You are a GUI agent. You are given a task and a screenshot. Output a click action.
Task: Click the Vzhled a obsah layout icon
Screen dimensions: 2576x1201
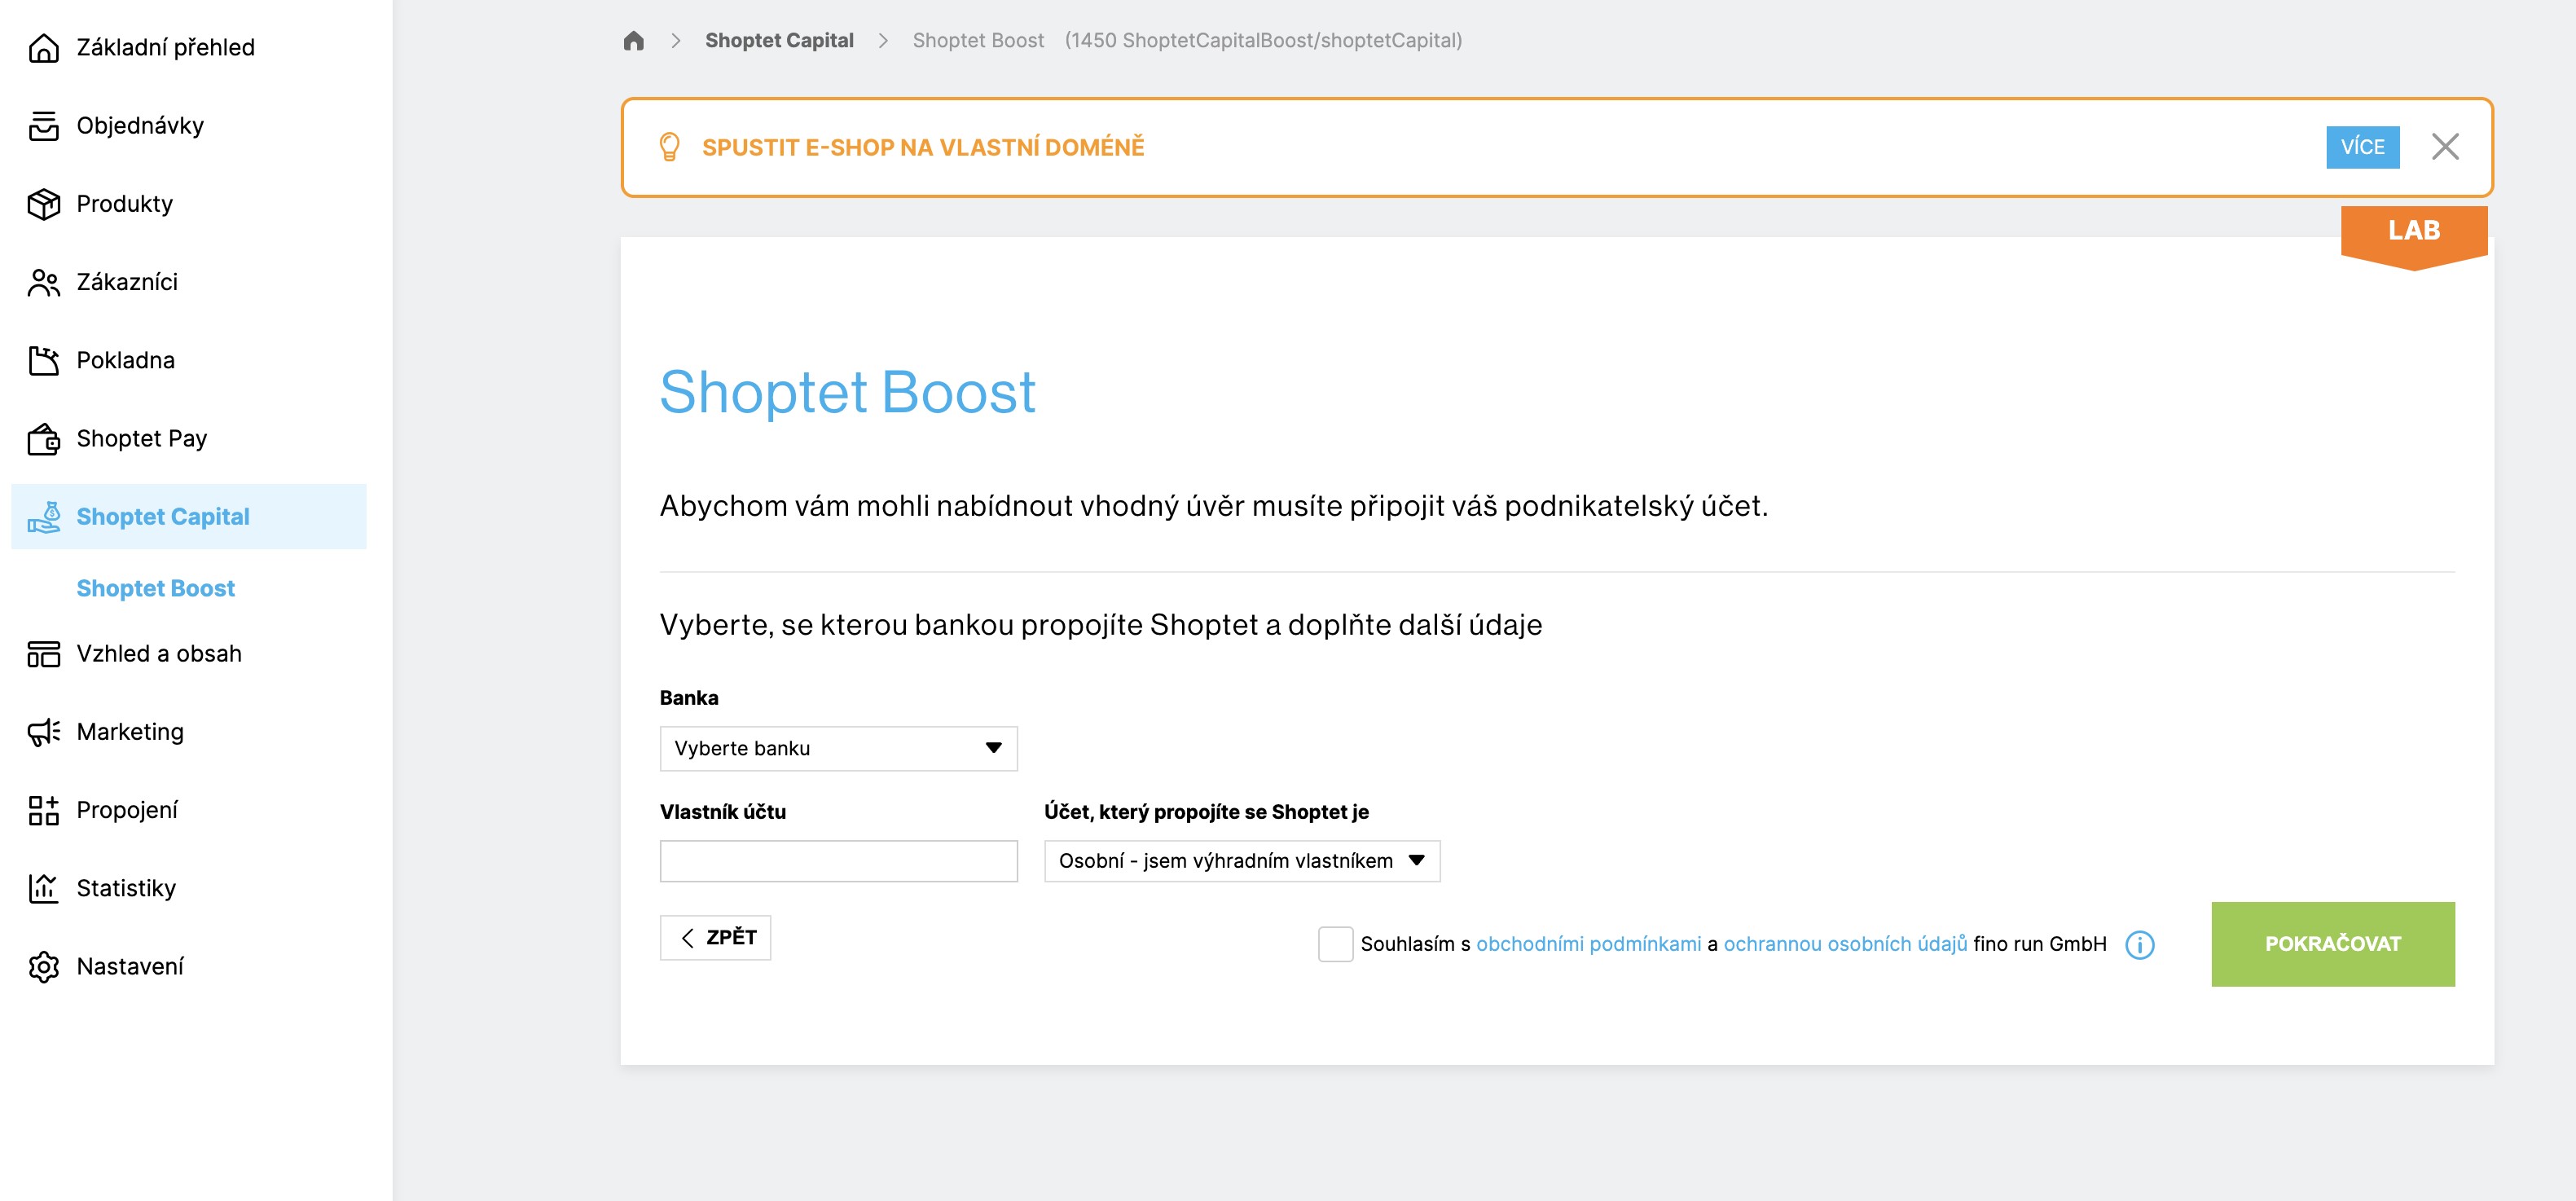(43, 653)
